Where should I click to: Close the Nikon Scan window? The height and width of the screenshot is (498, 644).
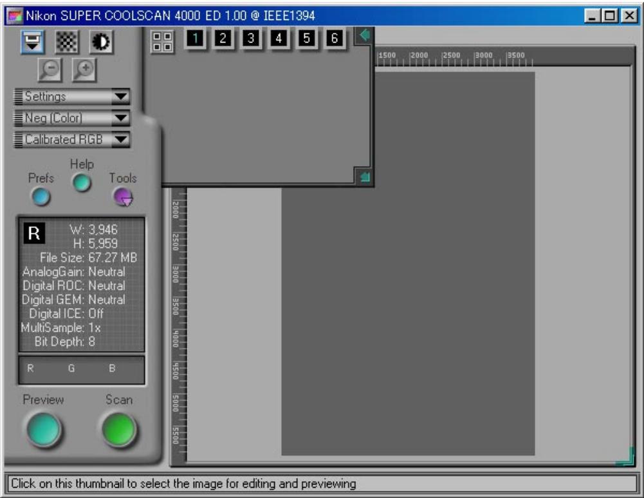(x=629, y=16)
